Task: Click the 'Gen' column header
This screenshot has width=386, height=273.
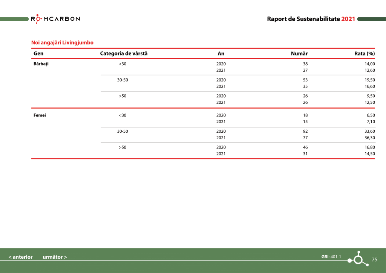Action: [x=38, y=54]
